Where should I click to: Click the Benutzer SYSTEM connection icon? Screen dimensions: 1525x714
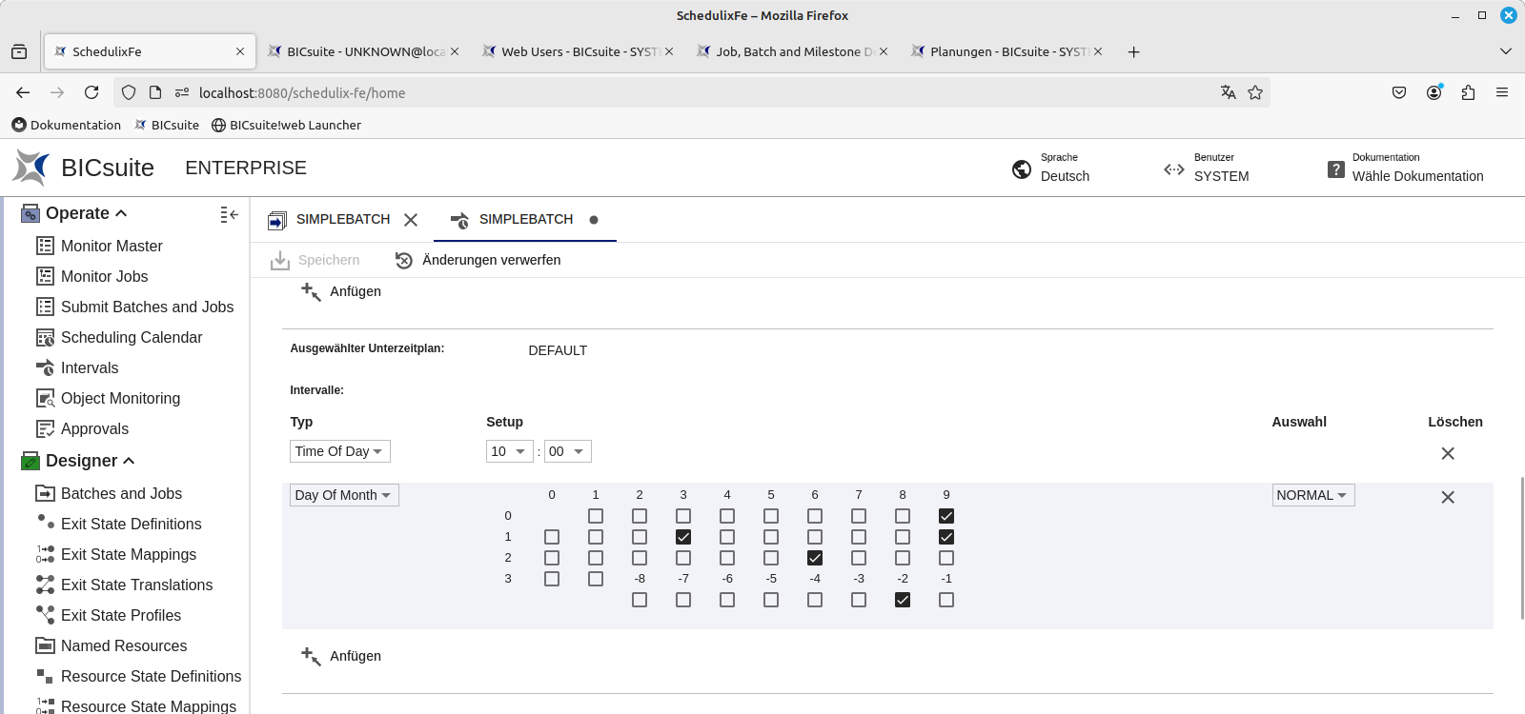(1174, 169)
